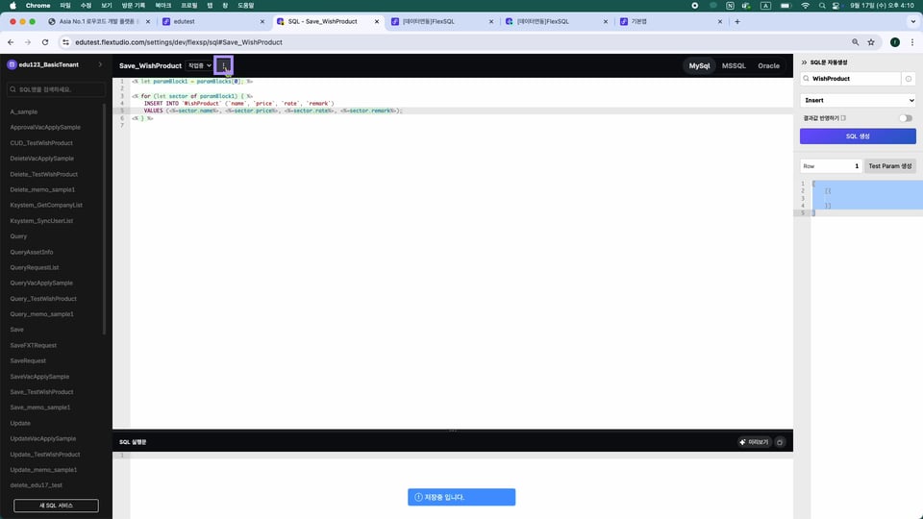
Task: Expand the edu123_BasicTenant chevron
Action: [x=100, y=64]
